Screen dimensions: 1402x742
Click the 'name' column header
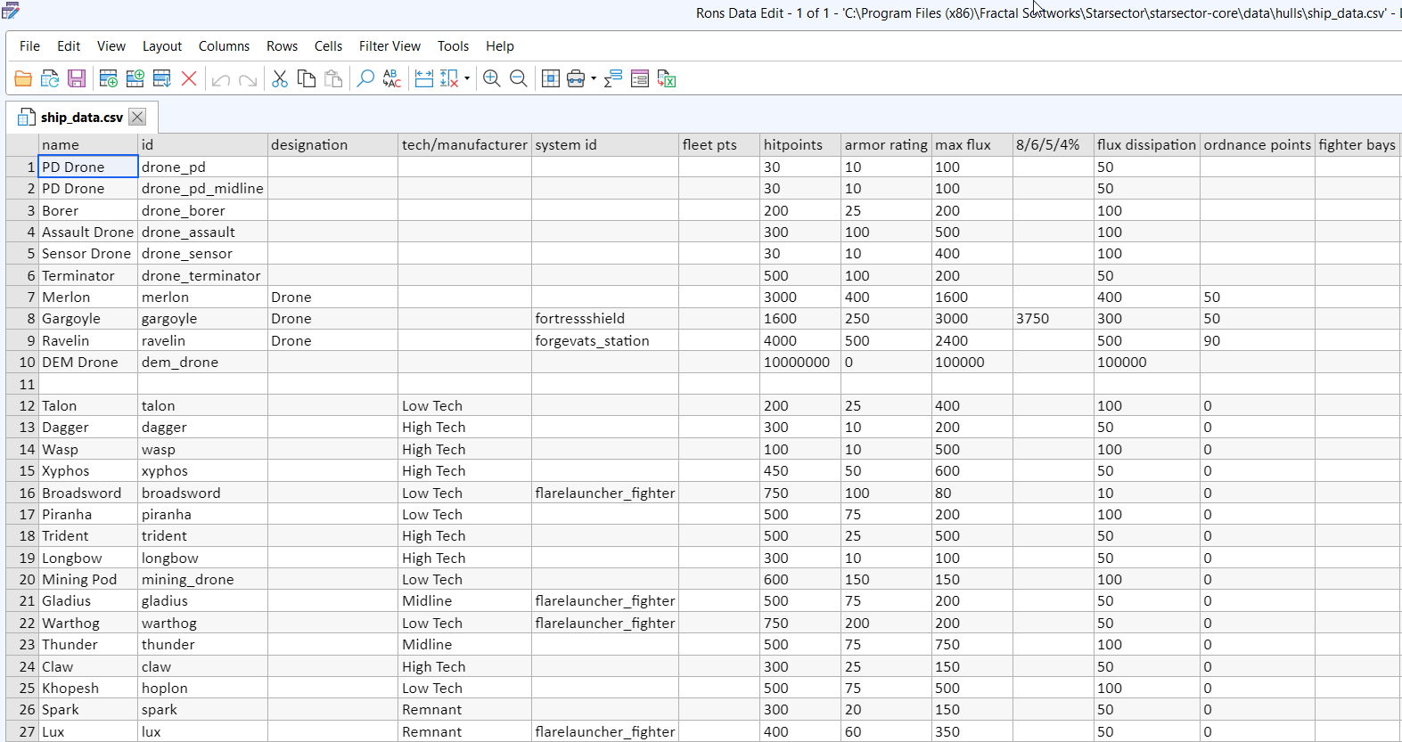click(88, 144)
